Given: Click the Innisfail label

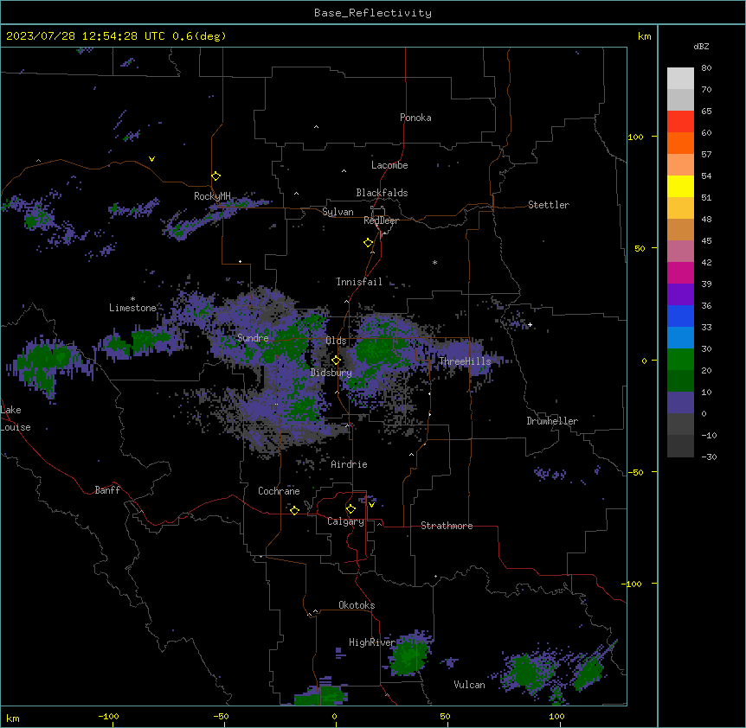Looking at the screenshot, I should pos(359,282).
